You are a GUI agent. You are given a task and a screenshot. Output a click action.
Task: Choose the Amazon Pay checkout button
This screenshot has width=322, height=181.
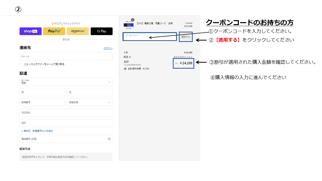point(78,31)
